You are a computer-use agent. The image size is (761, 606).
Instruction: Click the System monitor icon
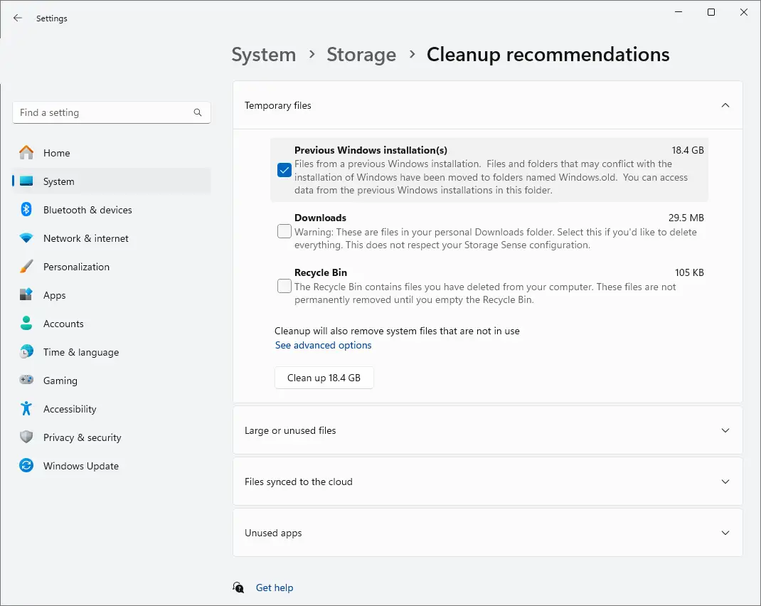[x=26, y=181]
